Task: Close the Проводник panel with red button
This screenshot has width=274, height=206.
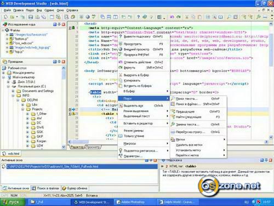Action: (x=64, y=62)
